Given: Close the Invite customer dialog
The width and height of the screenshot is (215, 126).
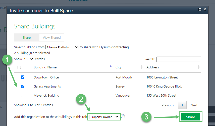Looking at the screenshot, I should [205, 9].
